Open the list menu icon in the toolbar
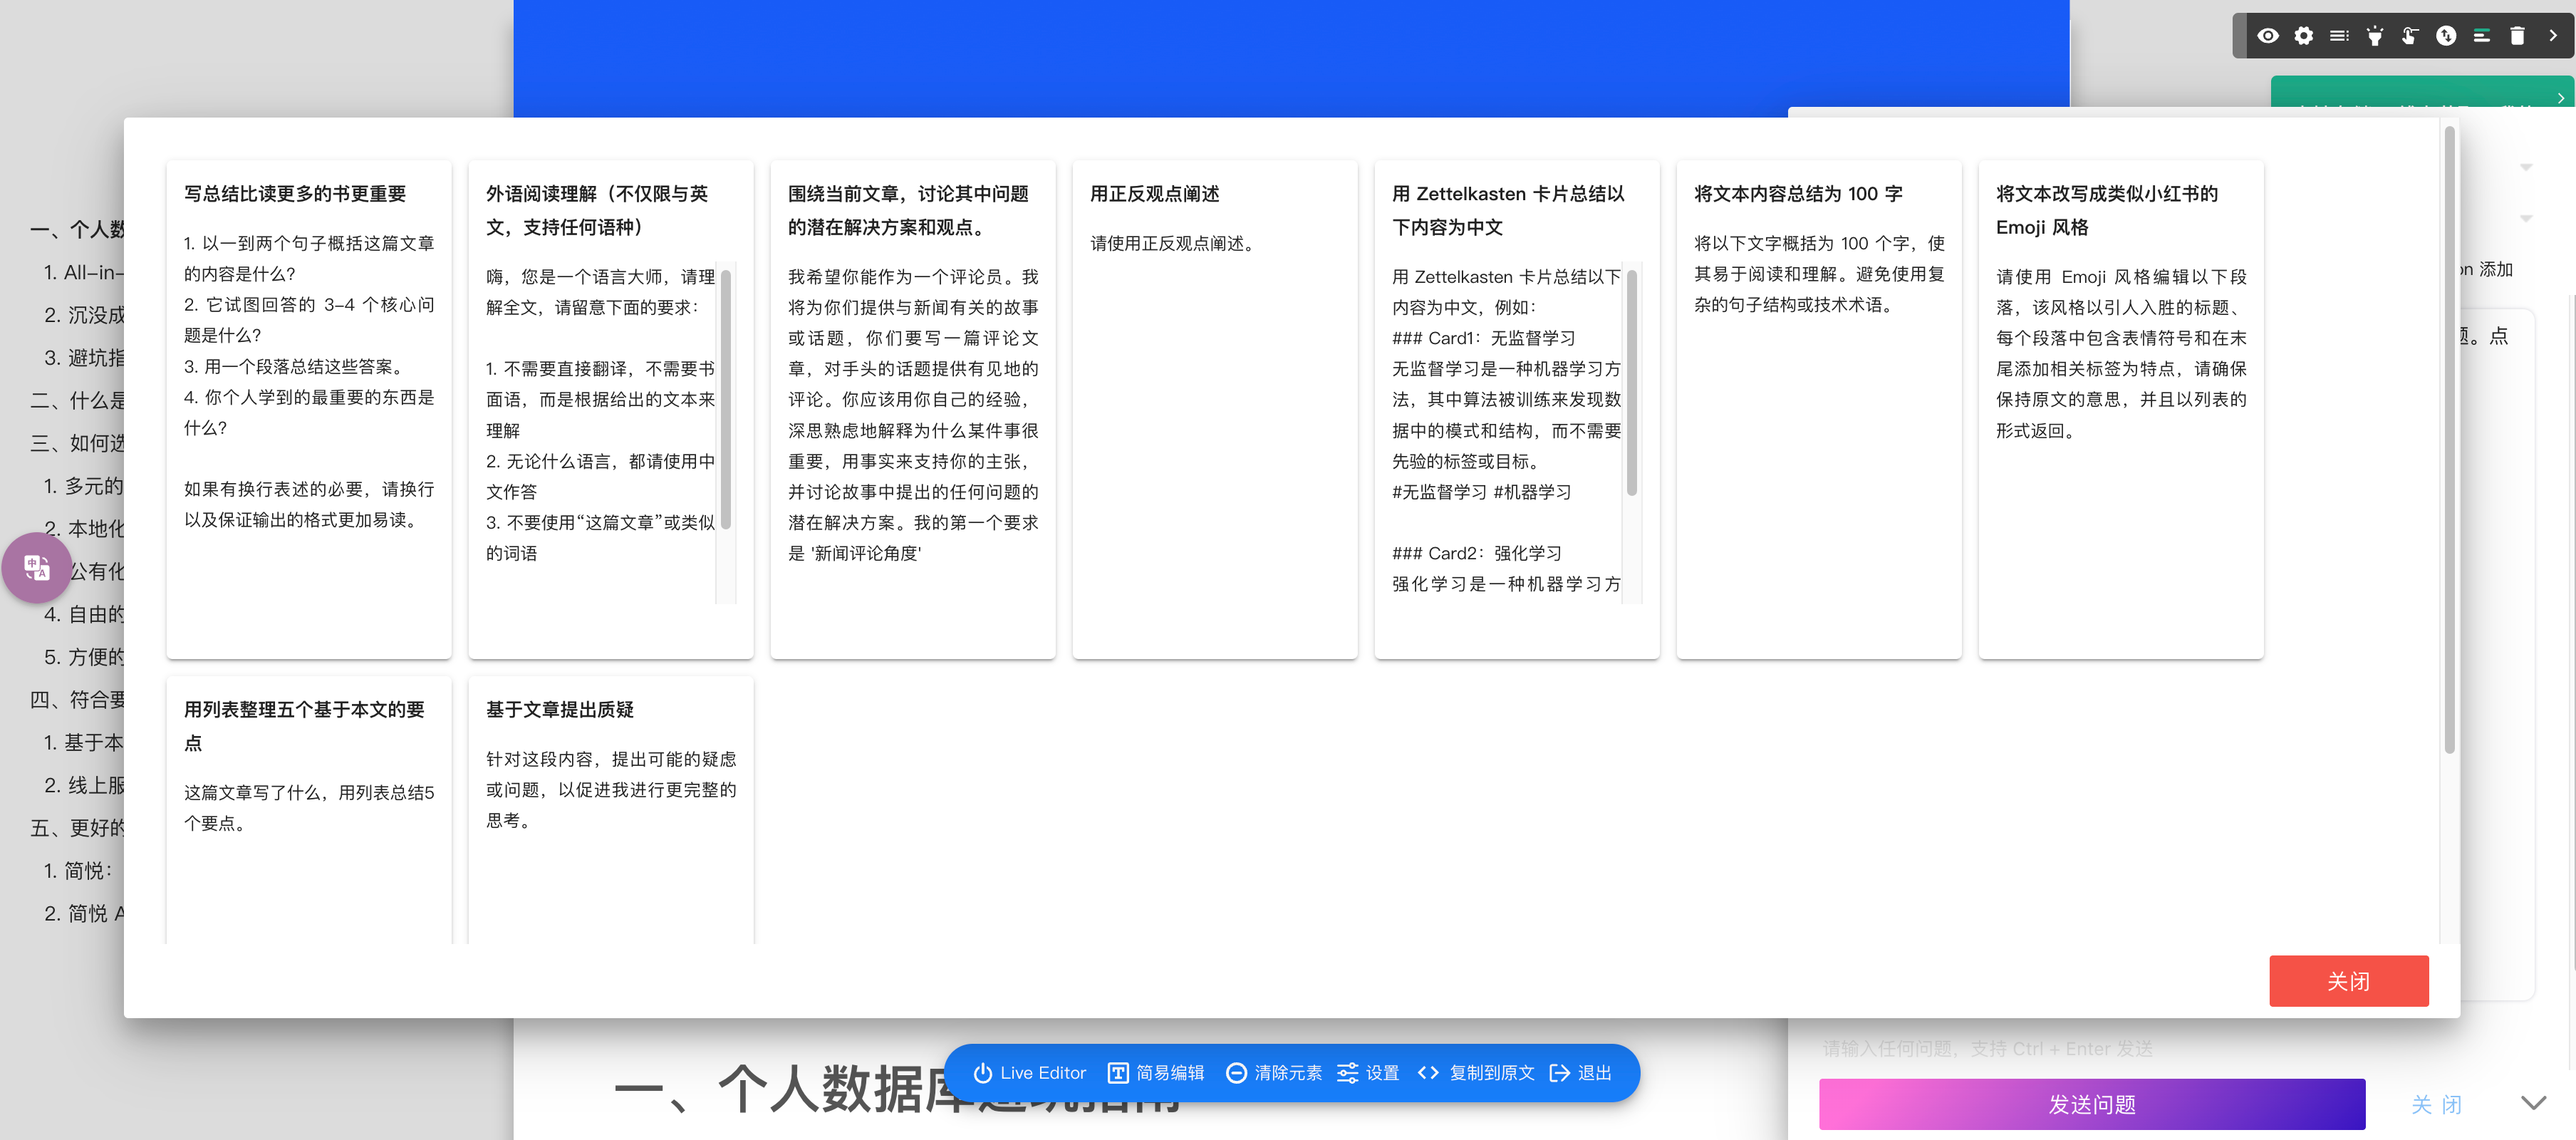The height and width of the screenshot is (1140, 2576). (2339, 36)
